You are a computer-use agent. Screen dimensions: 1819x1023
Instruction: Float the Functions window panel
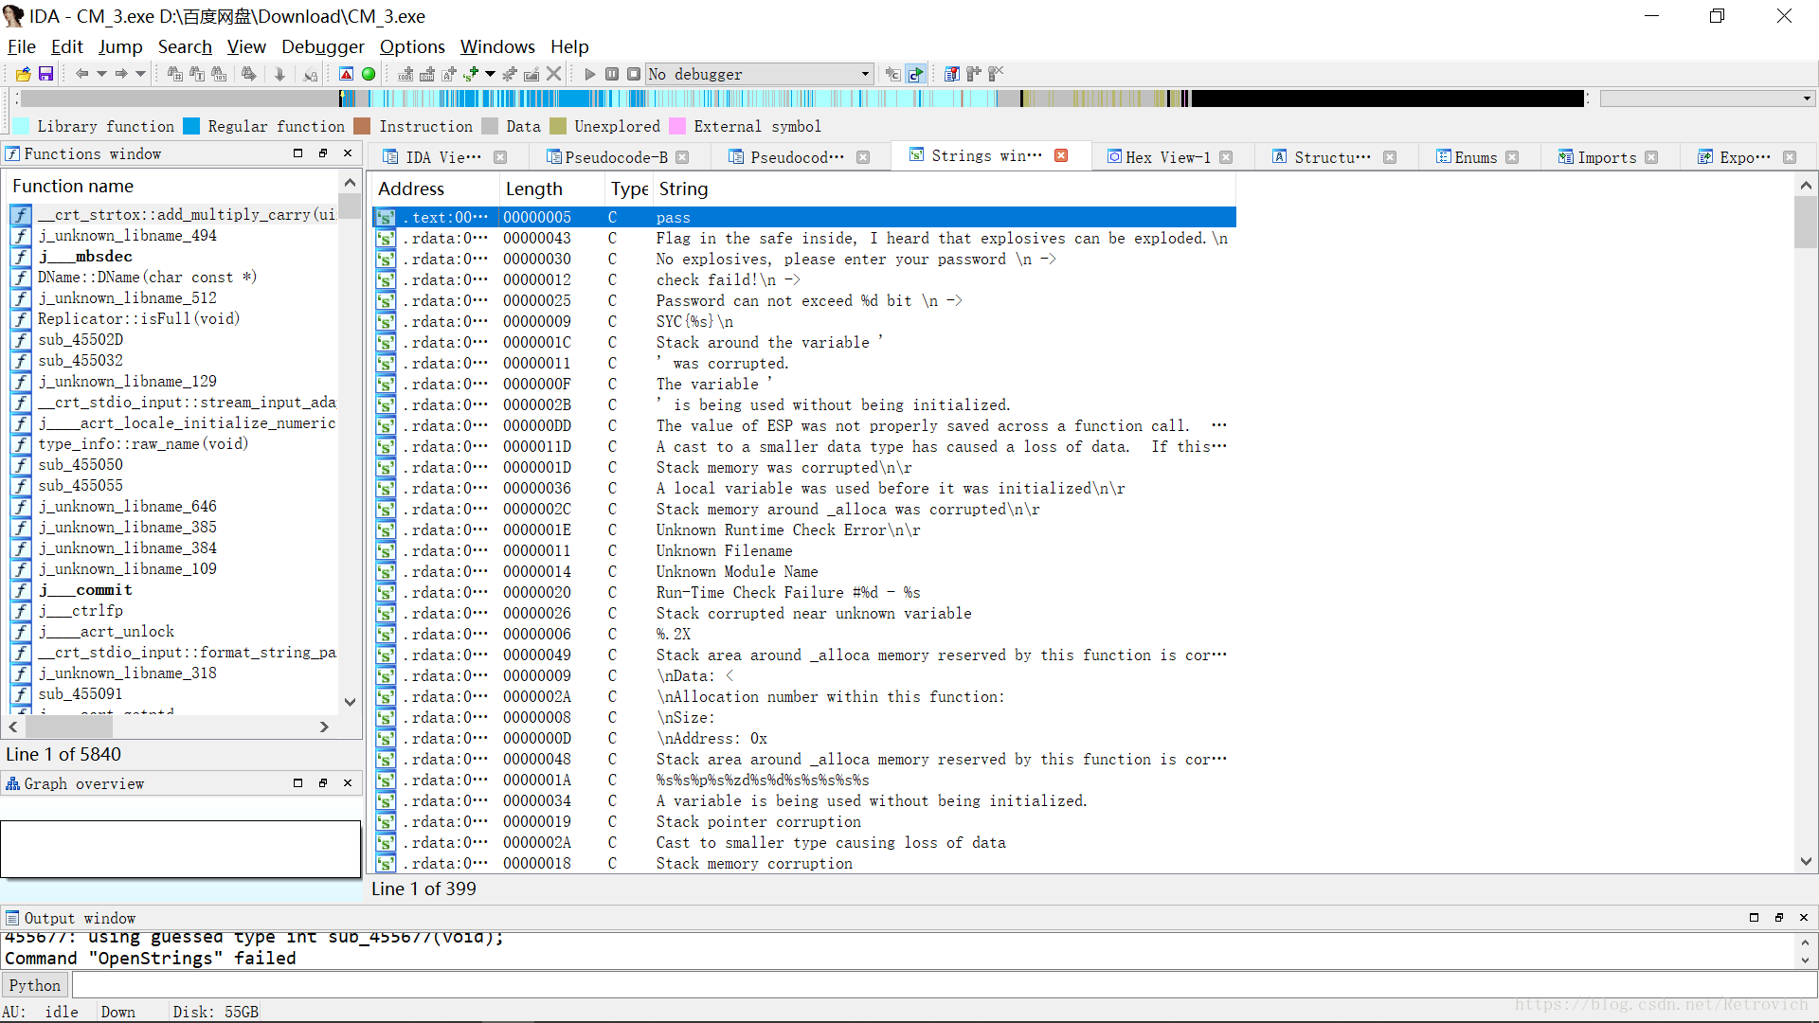(323, 153)
